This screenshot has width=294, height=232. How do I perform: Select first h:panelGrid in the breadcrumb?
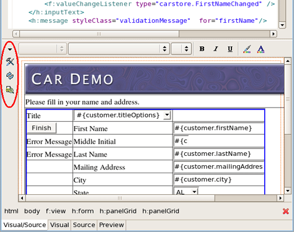click(118, 211)
